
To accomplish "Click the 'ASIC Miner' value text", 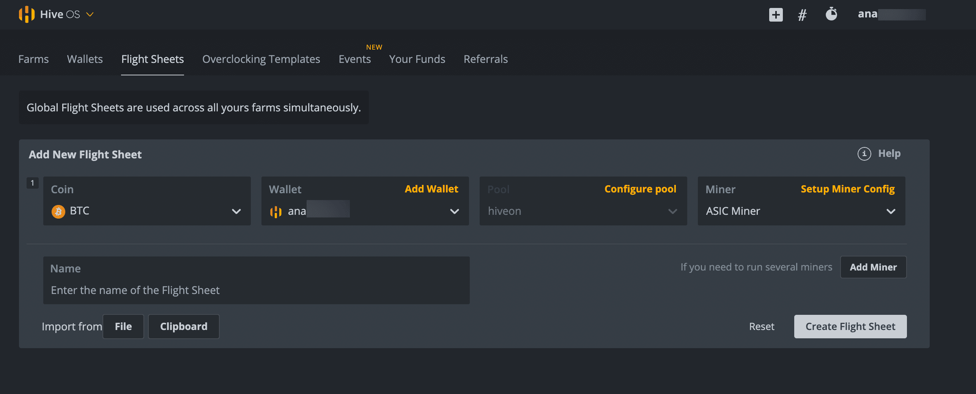I will tap(733, 211).
